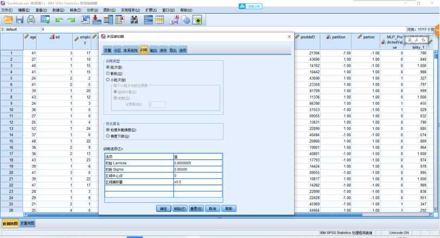The height and width of the screenshot is (238, 440).
Task: Click the Go to Variable toolbar icon
Action: click(97, 20)
